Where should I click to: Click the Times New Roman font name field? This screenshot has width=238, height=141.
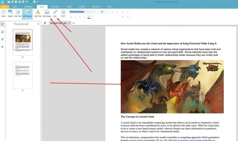click(x=83, y=12)
